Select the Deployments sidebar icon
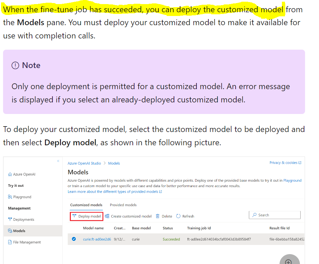This screenshot has height=264, width=319. [x=11, y=219]
